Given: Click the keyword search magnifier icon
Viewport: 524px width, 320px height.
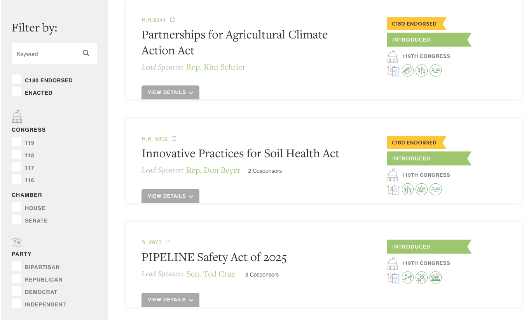Looking at the screenshot, I should [86, 53].
